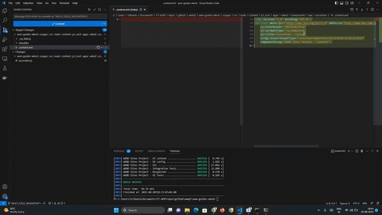Open the Selection menu

pyautogui.click(x=28, y=3)
